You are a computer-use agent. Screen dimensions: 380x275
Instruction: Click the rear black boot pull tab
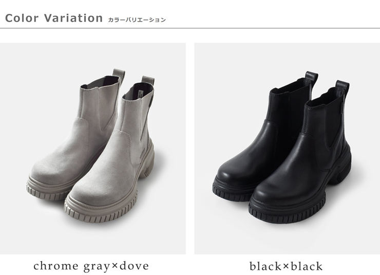312,78
